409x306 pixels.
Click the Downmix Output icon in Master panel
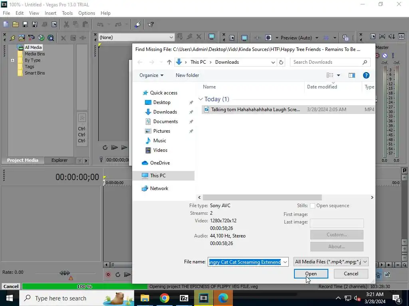(x=382, y=37)
